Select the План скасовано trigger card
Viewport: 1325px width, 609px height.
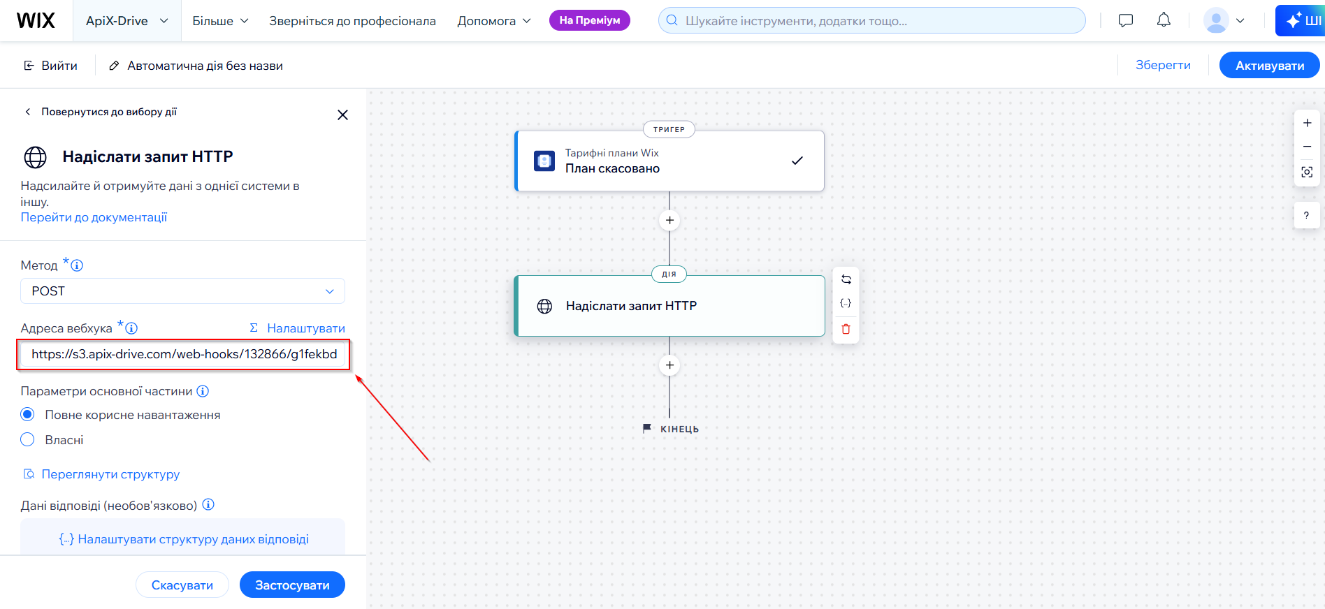[669, 161]
